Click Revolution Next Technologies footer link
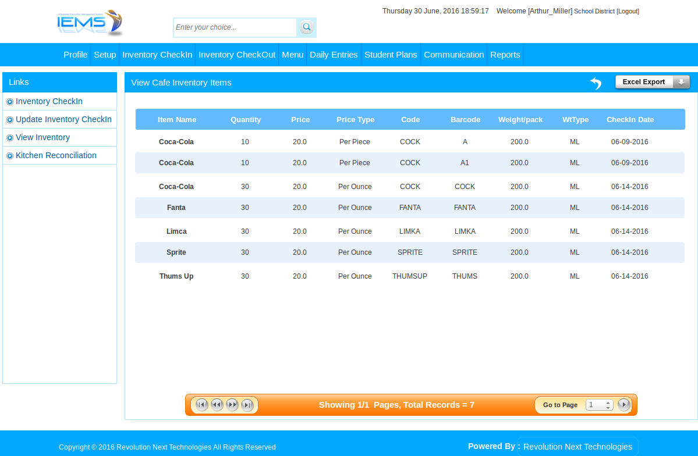 pos(577,447)
